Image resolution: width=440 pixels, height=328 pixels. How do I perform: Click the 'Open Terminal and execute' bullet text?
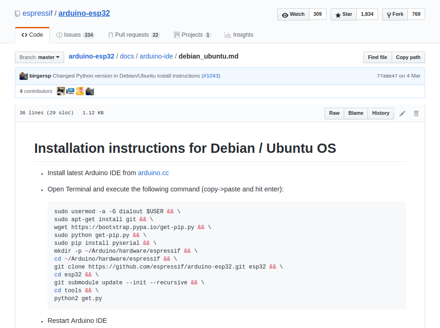coord(166,189)
